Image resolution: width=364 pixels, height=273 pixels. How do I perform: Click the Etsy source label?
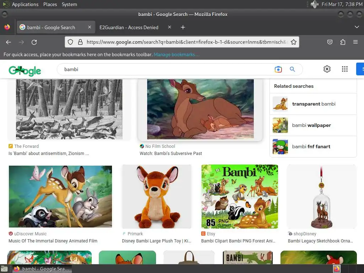pos(211,234)
